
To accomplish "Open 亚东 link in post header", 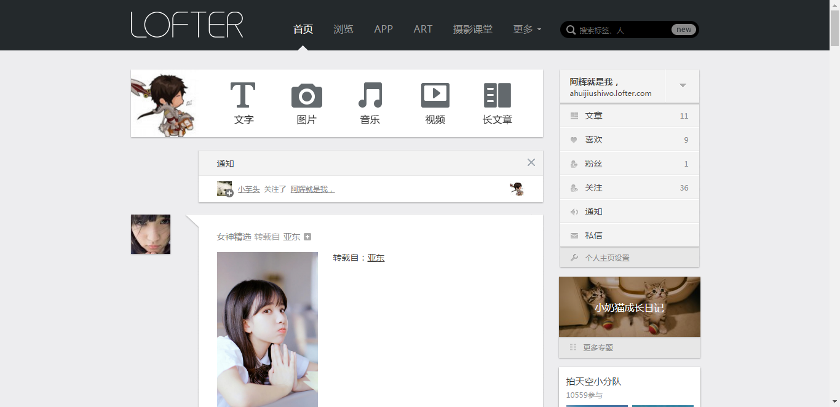I will pyautogui.click(x=292, y=237).
